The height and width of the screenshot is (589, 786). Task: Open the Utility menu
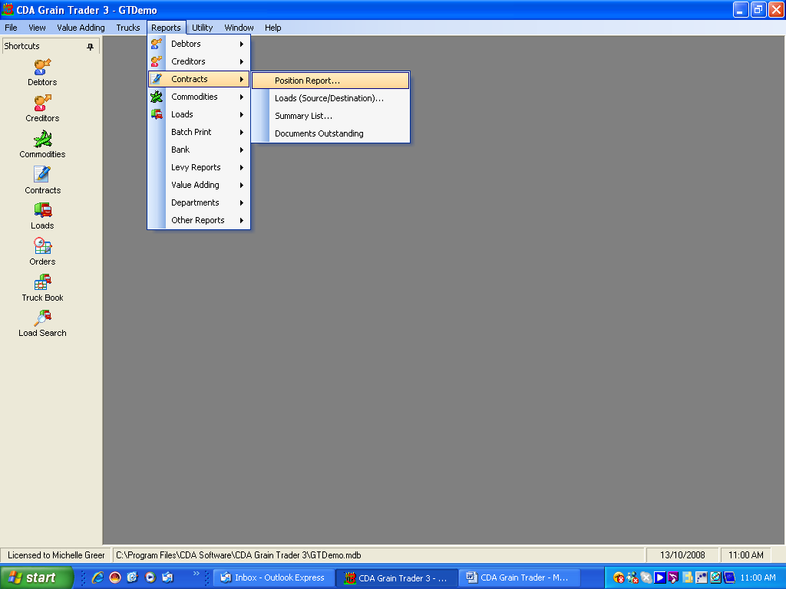[x=202, y=28]
